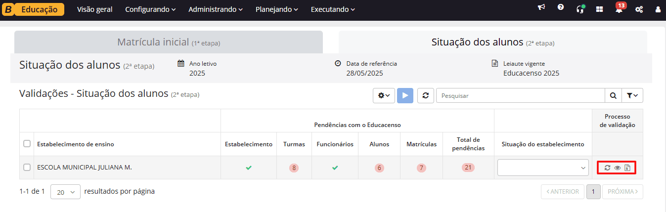Open the user profile icon
This screenshot has width=666, height=212.
(x=658, y=9)
